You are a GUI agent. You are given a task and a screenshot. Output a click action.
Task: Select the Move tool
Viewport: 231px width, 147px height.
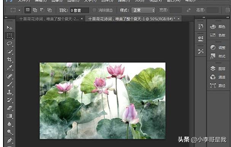[x=9, y=27]
